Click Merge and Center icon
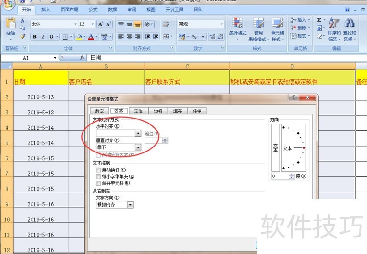Screen dimensions: 367x254 point(166,36)
